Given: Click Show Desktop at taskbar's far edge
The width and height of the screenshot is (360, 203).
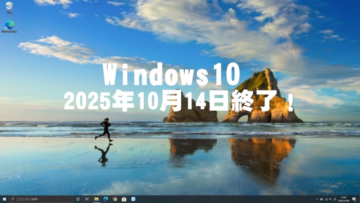Looking at the screenshot, I should (x=359, y=199).
